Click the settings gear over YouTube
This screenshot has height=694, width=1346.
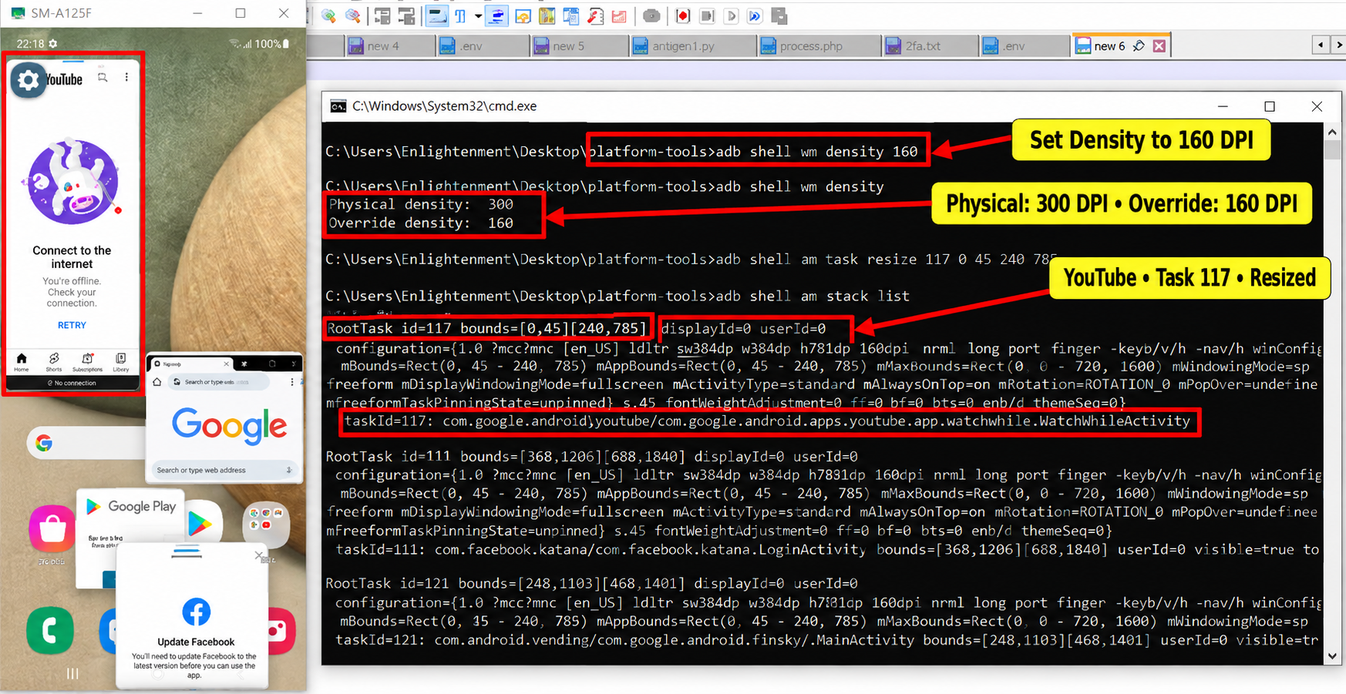[x=28, y=79]
